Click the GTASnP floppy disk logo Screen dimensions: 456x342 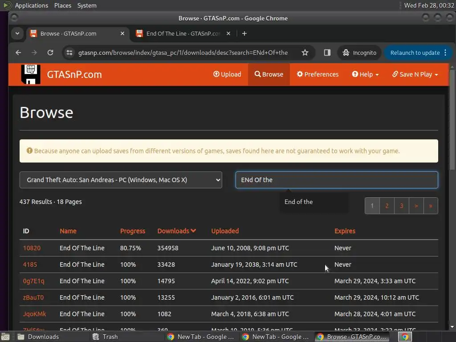point(31,74)
